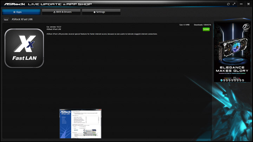
Task: Click the ASRock XFast LAN page title
Action: pyautogui.click(x=22, y=19)
